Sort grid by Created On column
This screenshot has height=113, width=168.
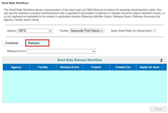point(123,67)
